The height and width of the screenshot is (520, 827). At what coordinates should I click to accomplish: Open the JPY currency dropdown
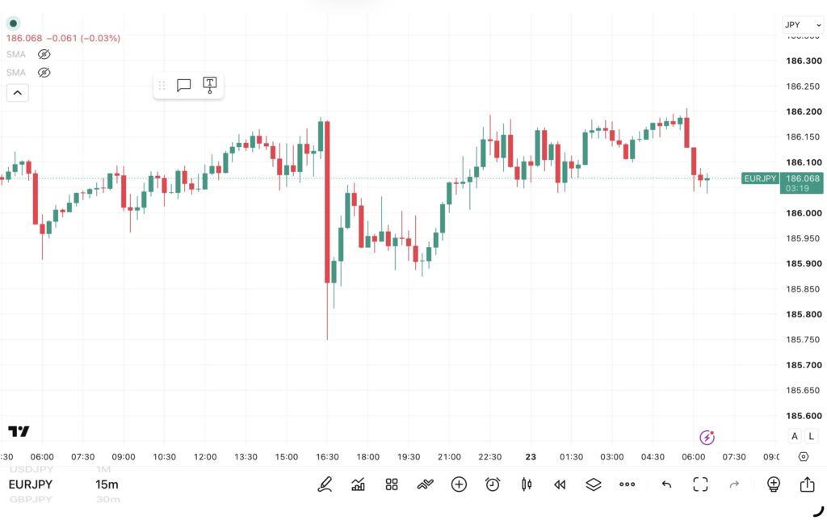tap(802, 25)
